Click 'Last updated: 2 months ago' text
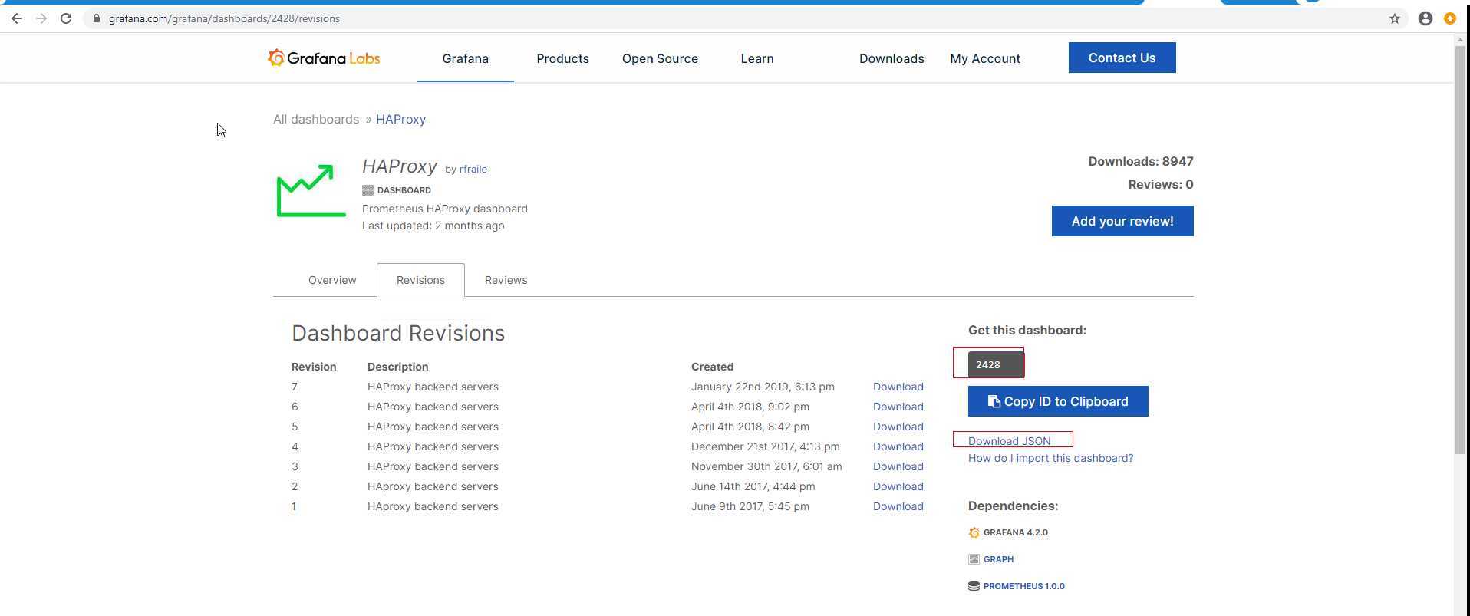The height and width of the screenshot is (616, 1470). click(x=433, y=226)
